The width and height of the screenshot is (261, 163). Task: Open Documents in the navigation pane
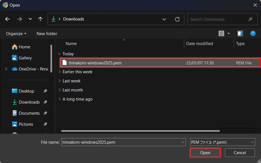26,113
